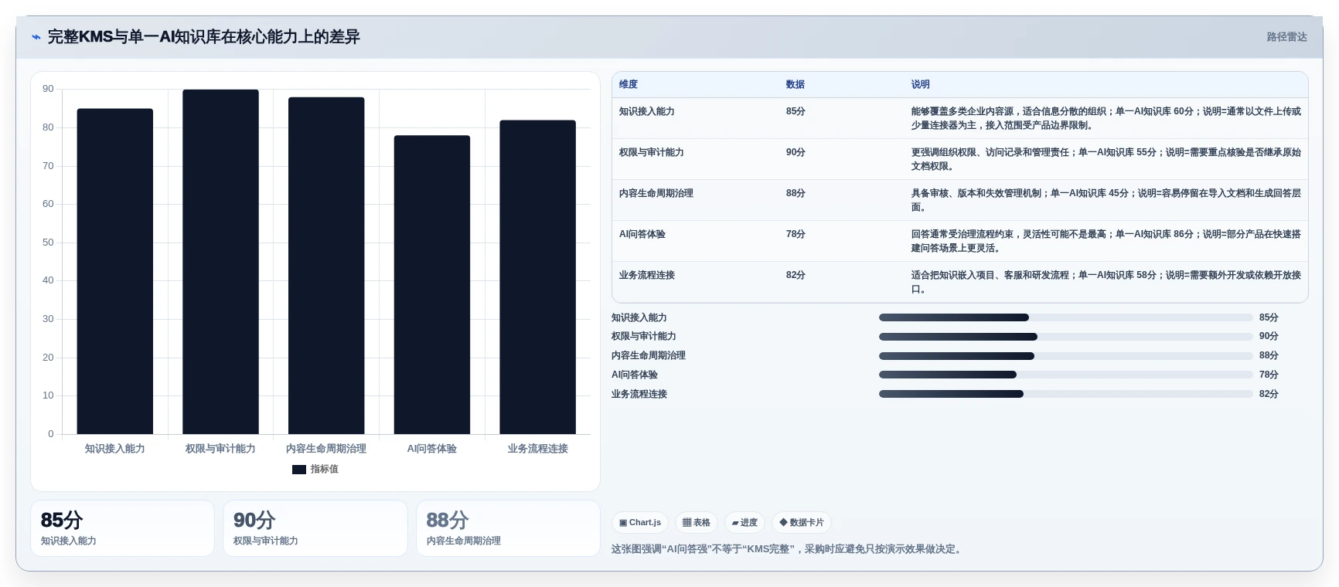
Task: Select the 知识接入能力 chart bar
Action: [114, 271]
